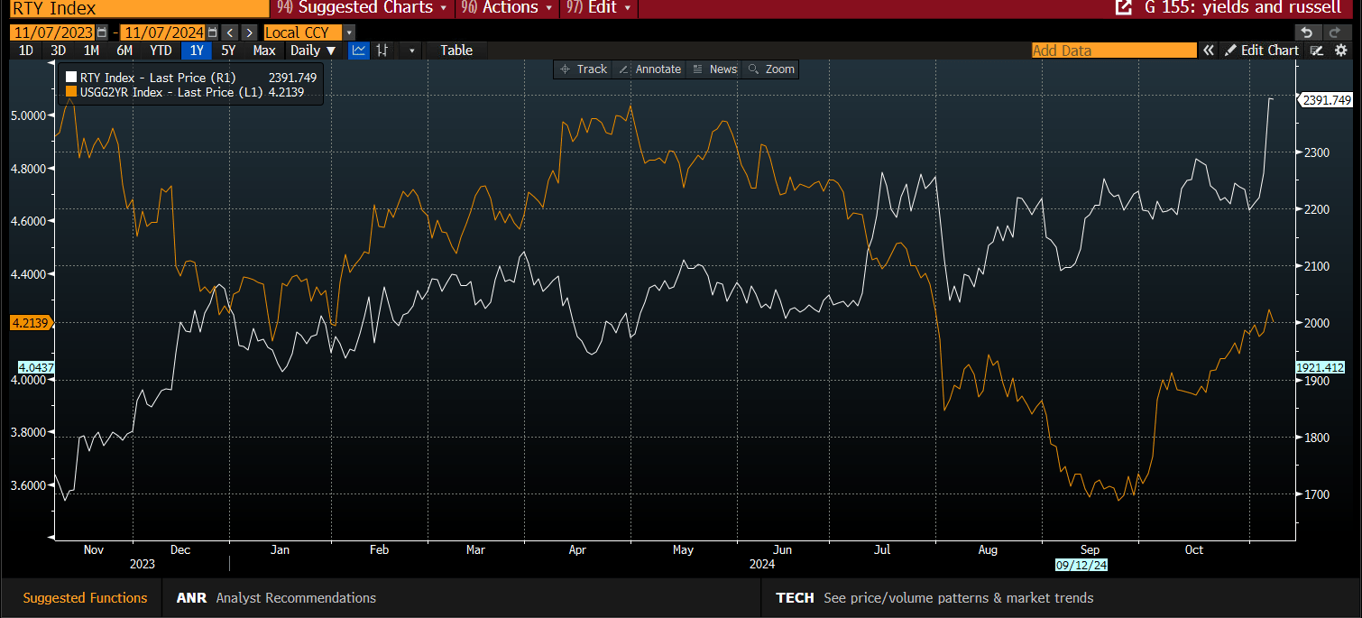Select the line chart type icon
Image resolution: width=1362 pixels, height=618 pixels.
coord(359,51)
